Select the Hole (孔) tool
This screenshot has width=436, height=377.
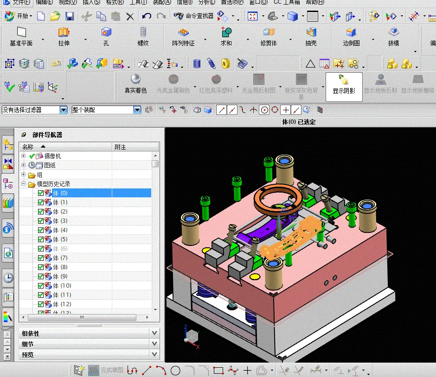pyautogui.click(x=106, y=37)
